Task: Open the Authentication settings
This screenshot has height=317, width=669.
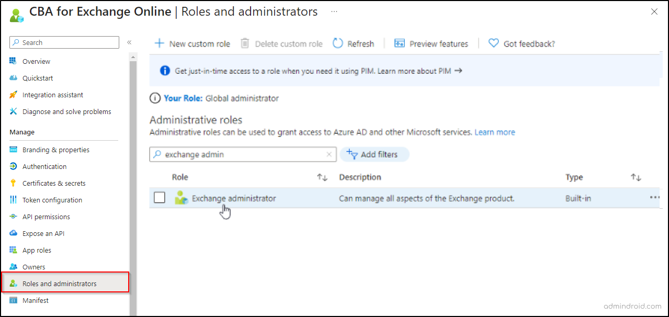Action: click(x=43, y=166)
